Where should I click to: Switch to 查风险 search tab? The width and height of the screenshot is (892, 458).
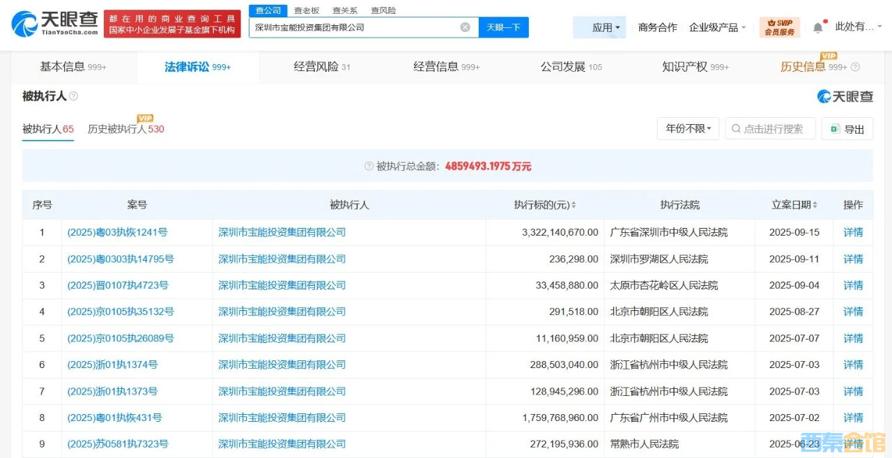click(x=383, y=10)
